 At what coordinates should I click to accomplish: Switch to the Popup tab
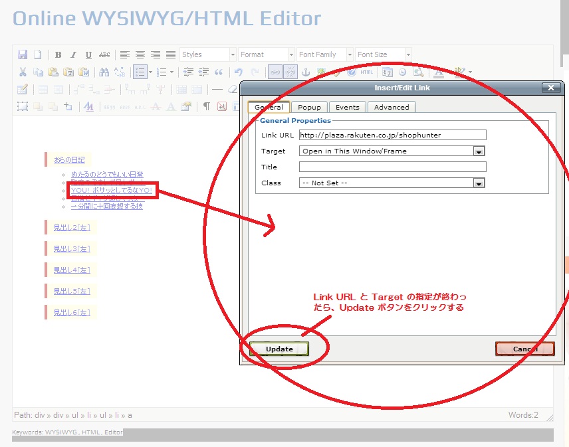pos(309,107)
